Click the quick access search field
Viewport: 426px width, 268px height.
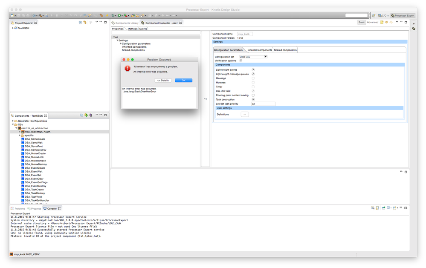coord(356,15)
